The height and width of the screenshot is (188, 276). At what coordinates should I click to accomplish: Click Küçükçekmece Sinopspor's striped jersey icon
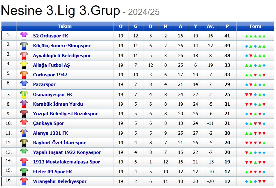tap(24, 46)
